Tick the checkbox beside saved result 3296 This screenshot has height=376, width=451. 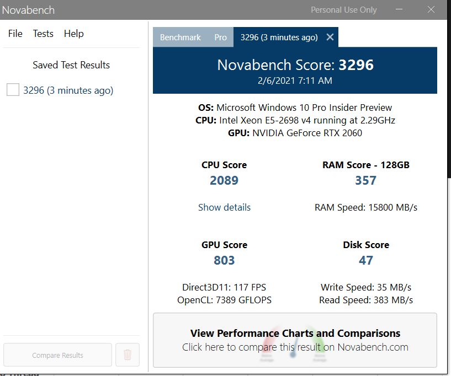click(13, 90)
